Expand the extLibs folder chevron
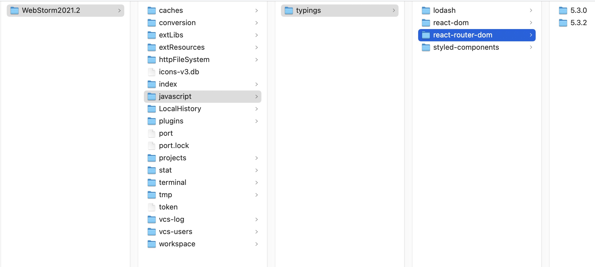Screen dimensions: 595x267 pyautogui.click(x=257, y=35)
